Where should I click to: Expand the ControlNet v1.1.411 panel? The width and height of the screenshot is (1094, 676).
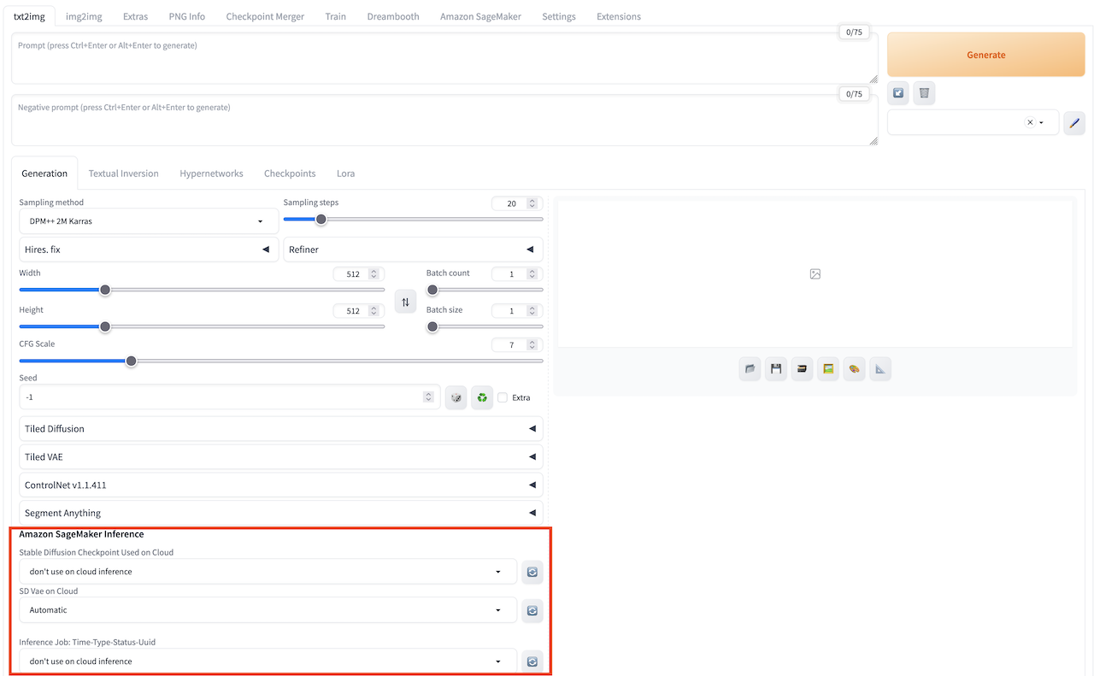coord(280,485)
